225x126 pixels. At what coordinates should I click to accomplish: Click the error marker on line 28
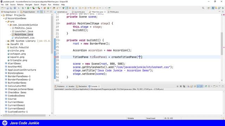[55, 57]
